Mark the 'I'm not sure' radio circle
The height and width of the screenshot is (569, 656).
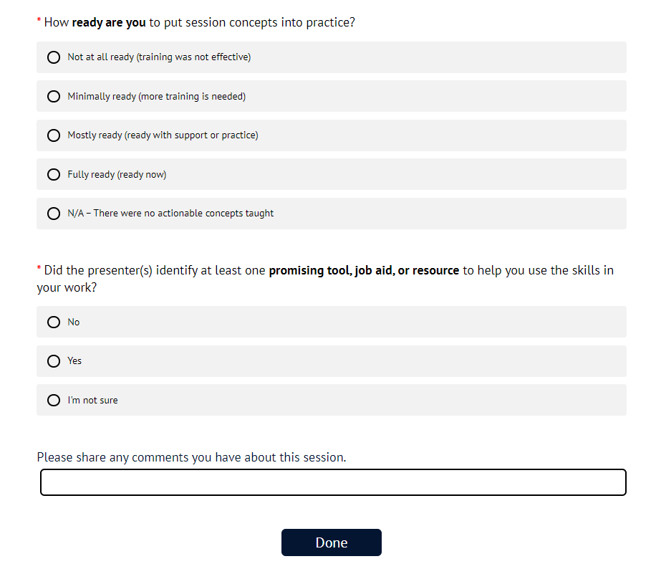tap(54, 401)
